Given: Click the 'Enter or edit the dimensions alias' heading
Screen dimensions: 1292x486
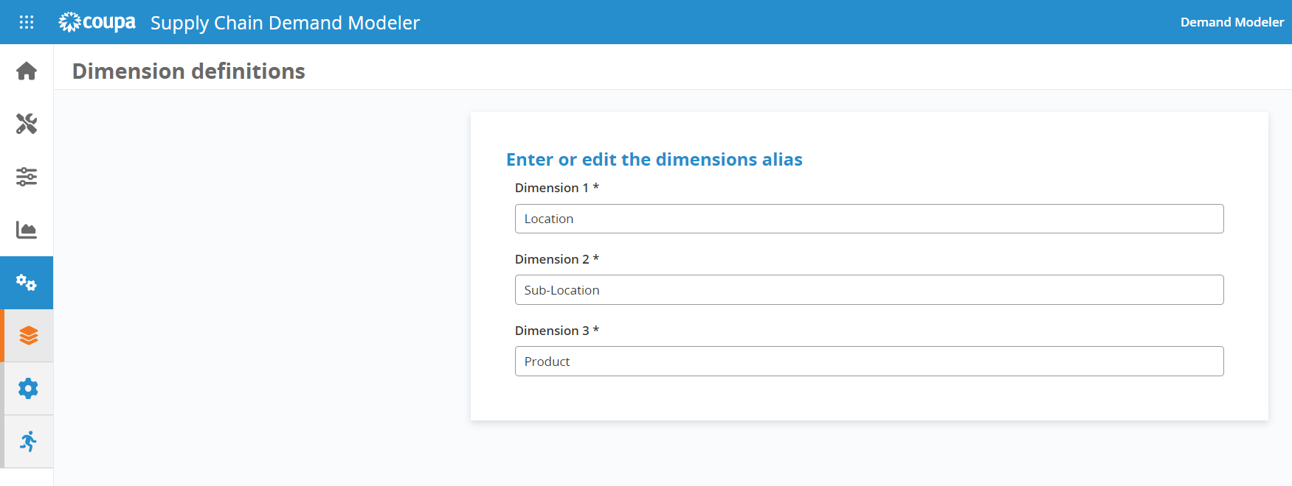Looking at the screenshot, I should click(x=654, y=160).
